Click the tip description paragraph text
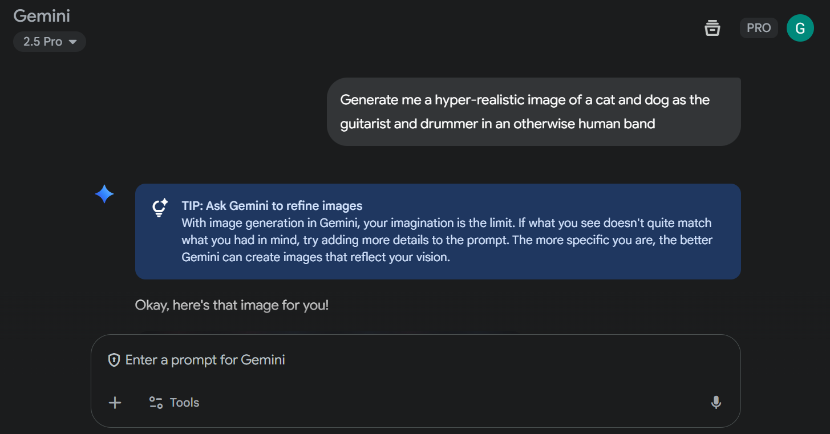Image resolution: width=830 pixels, height=434 pixels. (446, 240)
